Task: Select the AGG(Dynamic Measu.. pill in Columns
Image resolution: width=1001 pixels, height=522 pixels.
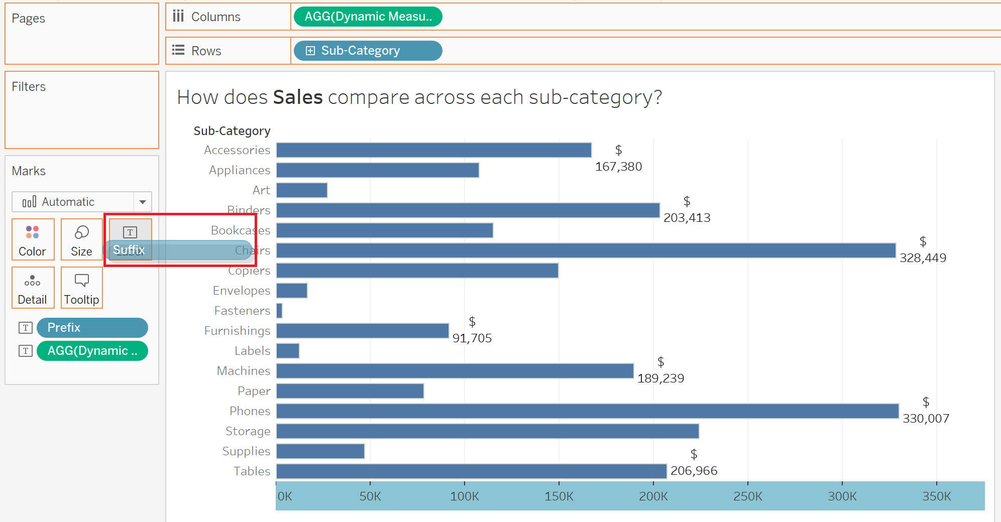Action: click(368, 17)
